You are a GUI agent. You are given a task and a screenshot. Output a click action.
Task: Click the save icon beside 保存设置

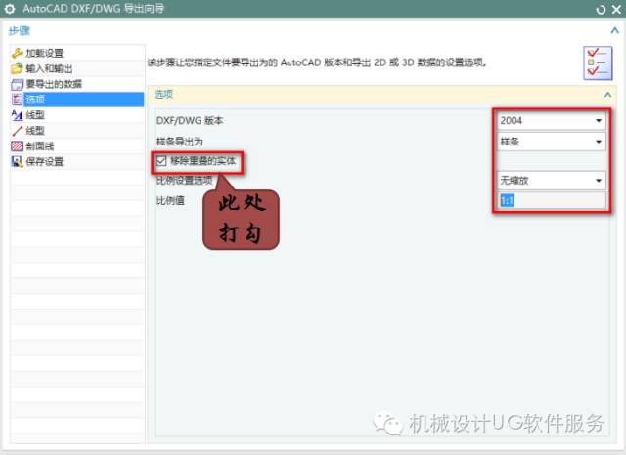[x=18, y=162]
